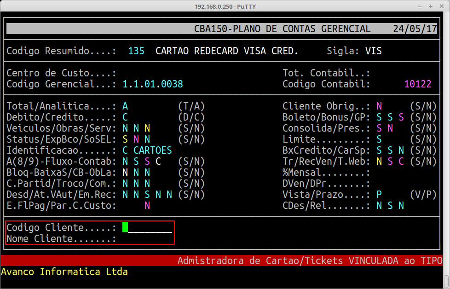The width and height of the screenshot is (450, 289).
Task: Select the Codigo Resumido value 135
Action: tap(136, 51)
